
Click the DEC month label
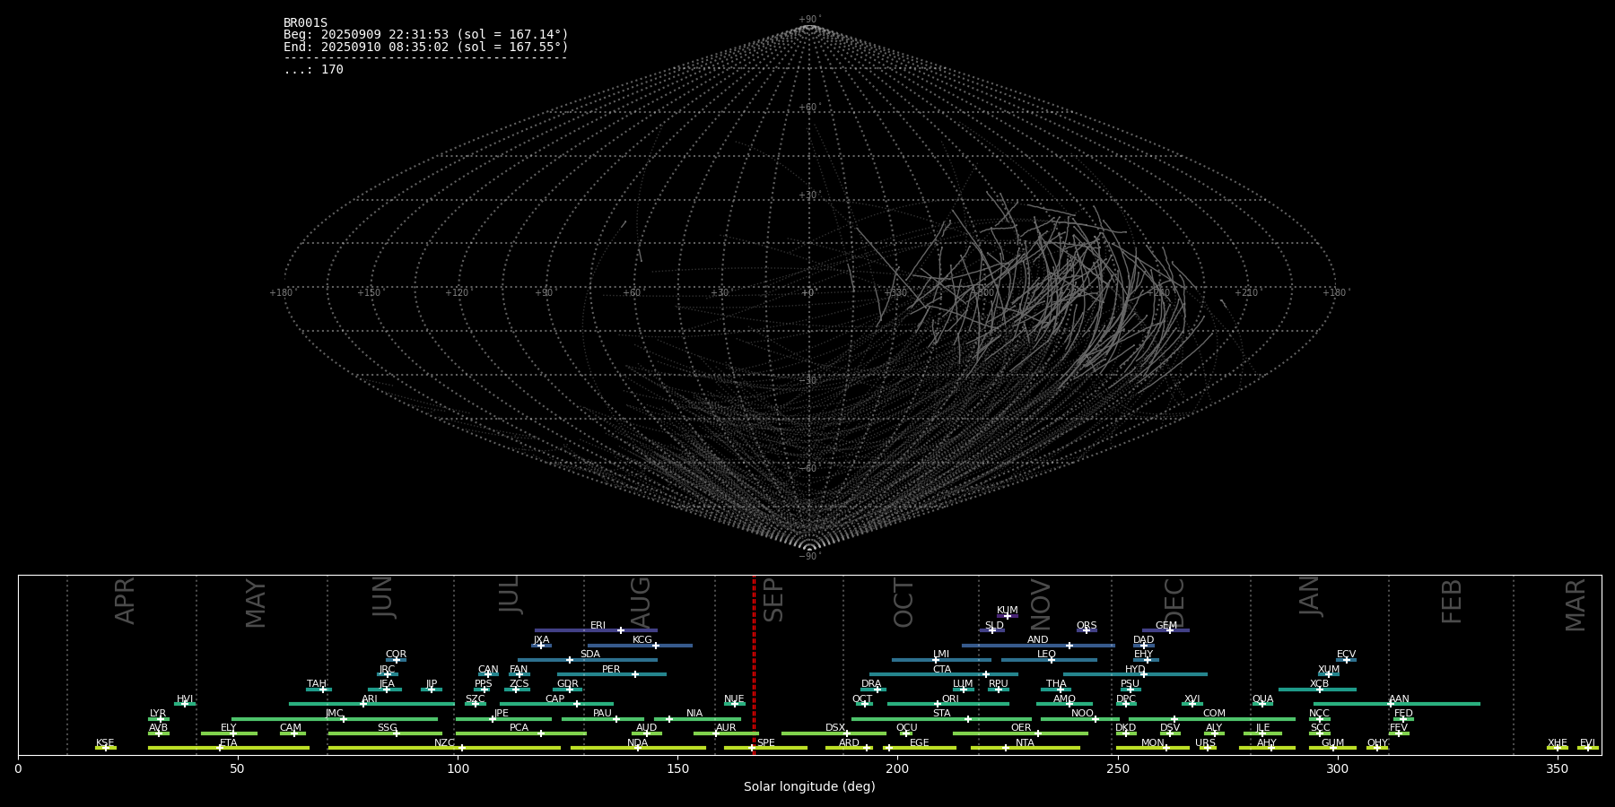[x=1174, y=603]
